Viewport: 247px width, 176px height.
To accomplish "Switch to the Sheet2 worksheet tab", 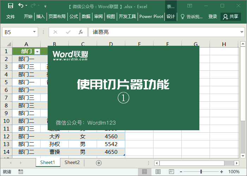I will tap(72, 163).
